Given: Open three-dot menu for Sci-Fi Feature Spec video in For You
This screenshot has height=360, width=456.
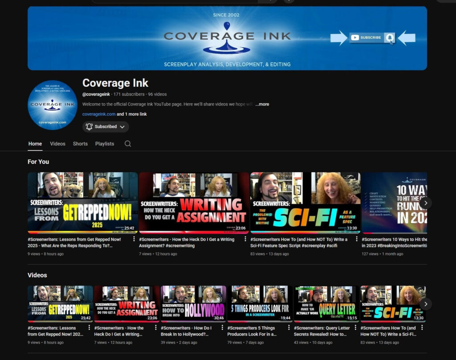Looking at the screenshot, I should click(356, 239).
